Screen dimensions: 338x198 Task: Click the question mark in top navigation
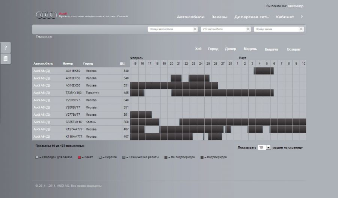(302, 17)
